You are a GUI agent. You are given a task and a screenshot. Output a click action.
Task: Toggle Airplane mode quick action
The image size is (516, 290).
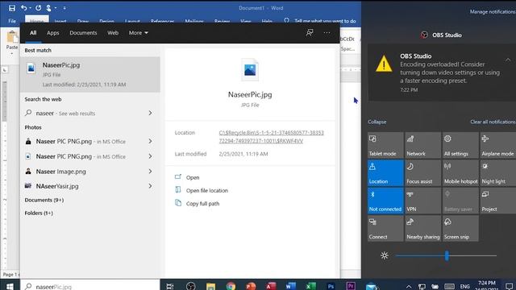tap(498, 145)
